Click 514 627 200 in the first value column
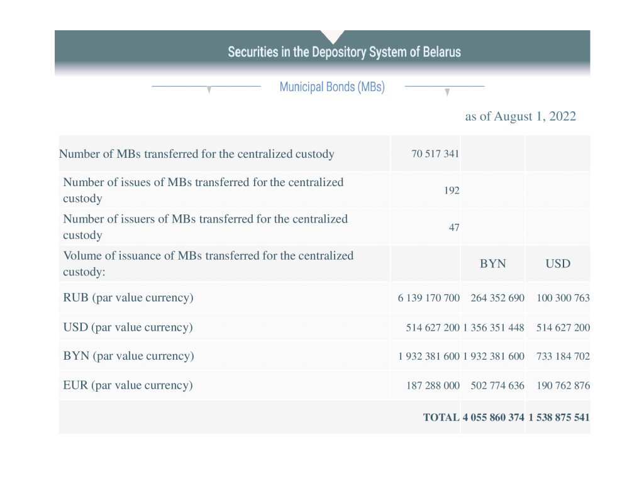This screenshot has height=483, width=644. coord(433,328)
